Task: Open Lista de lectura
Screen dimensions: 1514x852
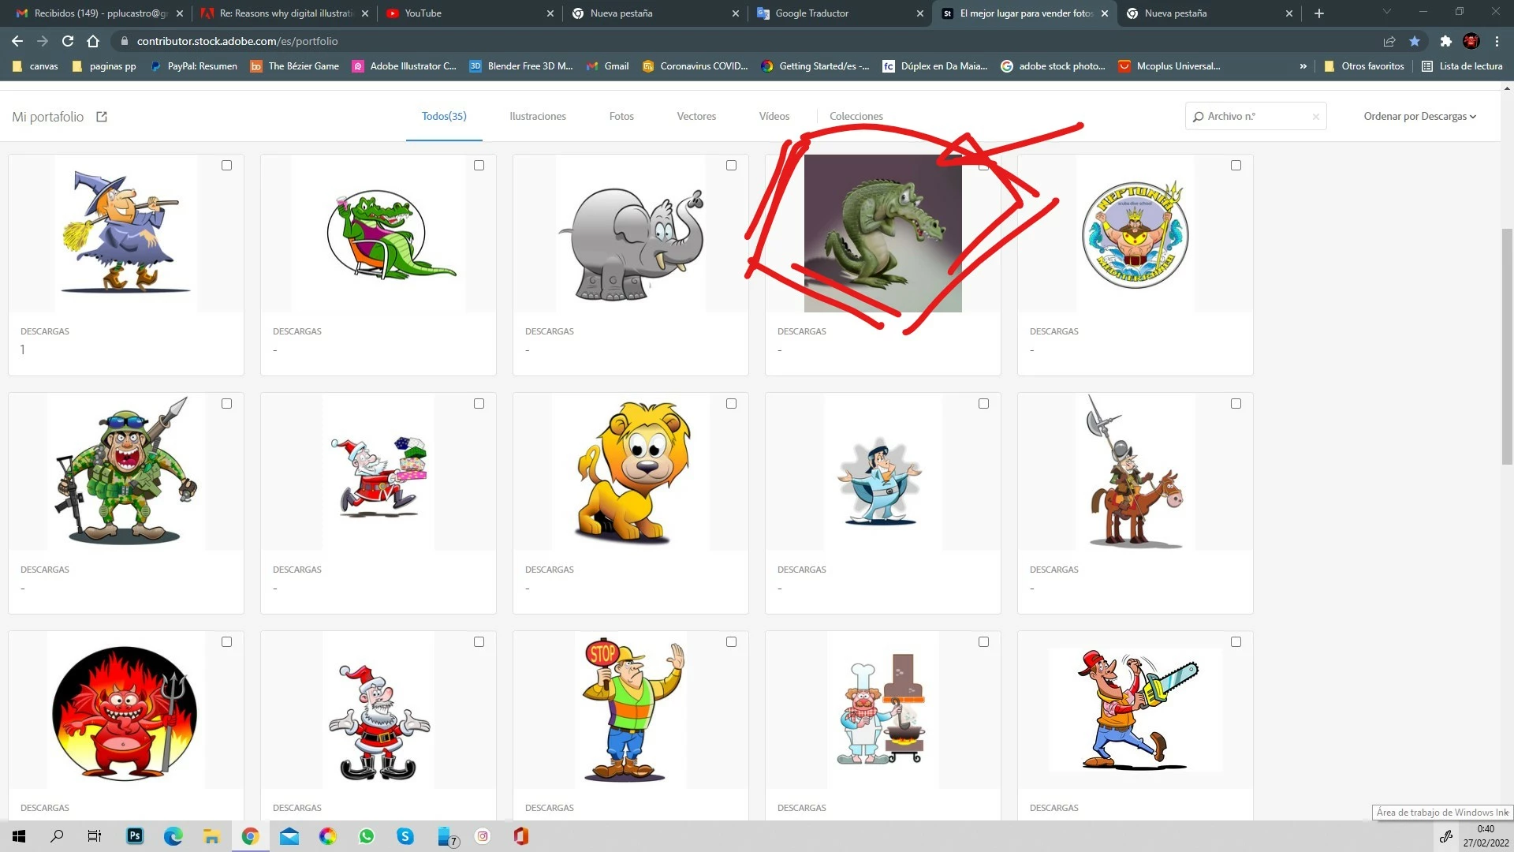Action: pos(1462,66)
